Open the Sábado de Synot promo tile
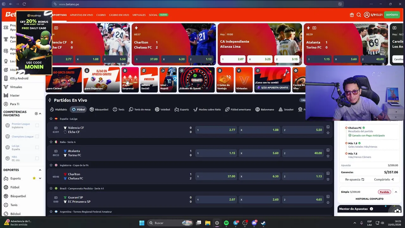 point(196,80)
